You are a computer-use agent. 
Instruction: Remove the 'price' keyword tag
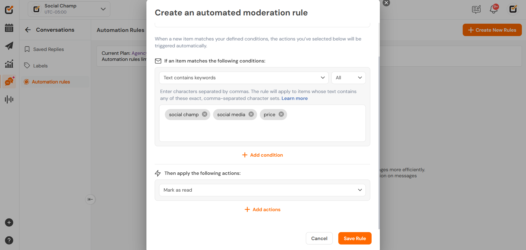pyautogui.click(x=281, y=114)
